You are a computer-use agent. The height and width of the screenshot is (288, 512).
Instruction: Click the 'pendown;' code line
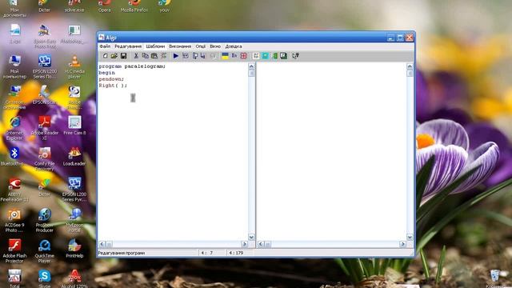click(x=111, y=79)
